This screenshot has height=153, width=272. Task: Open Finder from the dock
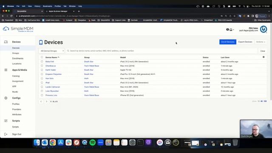click(x=37, y=143)
